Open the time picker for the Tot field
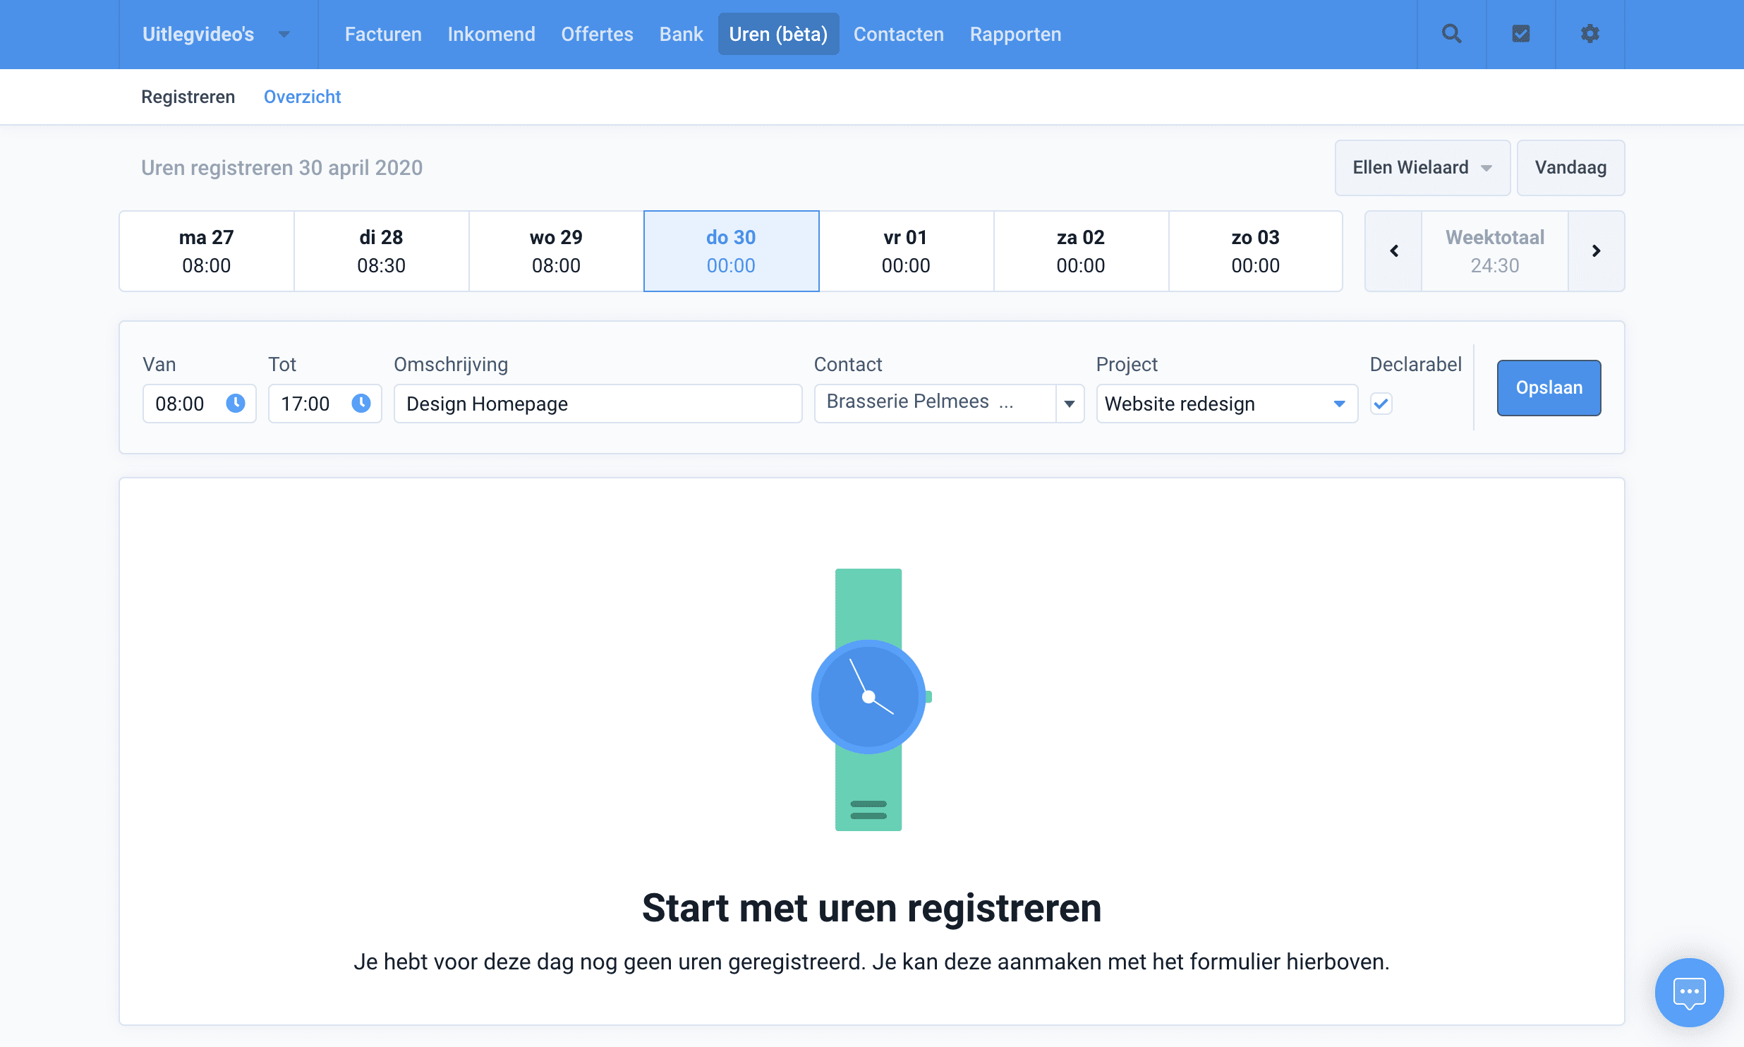Image resolution: width=1744 pixels, height=1047 pixels. (x=361, y=404)
